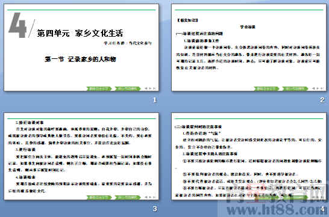Click the skip-to-end arrow icon on slide 2

322,88
